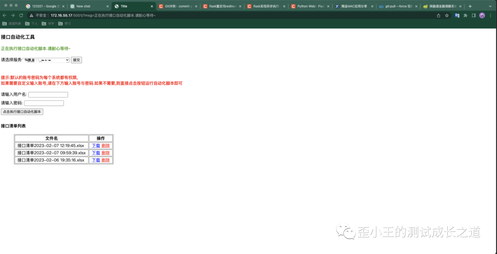Close the New chat tab
Image resolution: width=497 pixels, height=254 pixels.
click(107, 6)
